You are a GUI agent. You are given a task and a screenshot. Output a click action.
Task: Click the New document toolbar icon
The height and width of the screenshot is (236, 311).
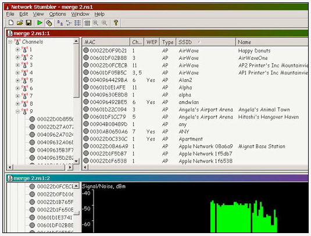click(11, 23)
